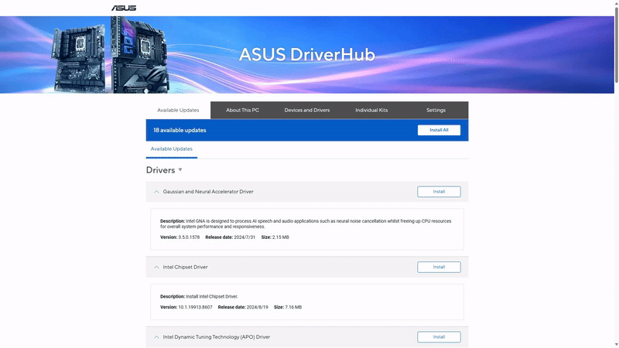Viewport: 619px width, 348px height.
Task: Click the '18 available updates' text
Action: click(180, 130)
